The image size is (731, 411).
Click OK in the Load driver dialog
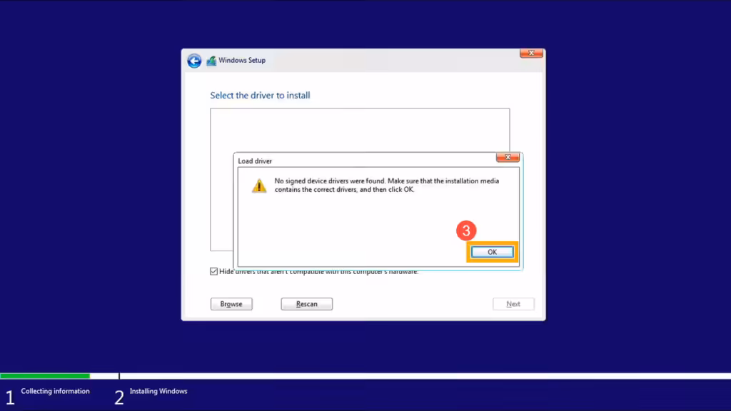point(492,252)
